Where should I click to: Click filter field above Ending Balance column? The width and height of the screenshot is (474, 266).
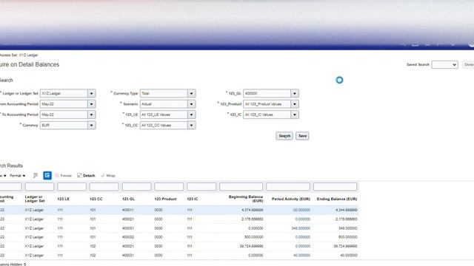pyautogui.click(x=335, y=187)
